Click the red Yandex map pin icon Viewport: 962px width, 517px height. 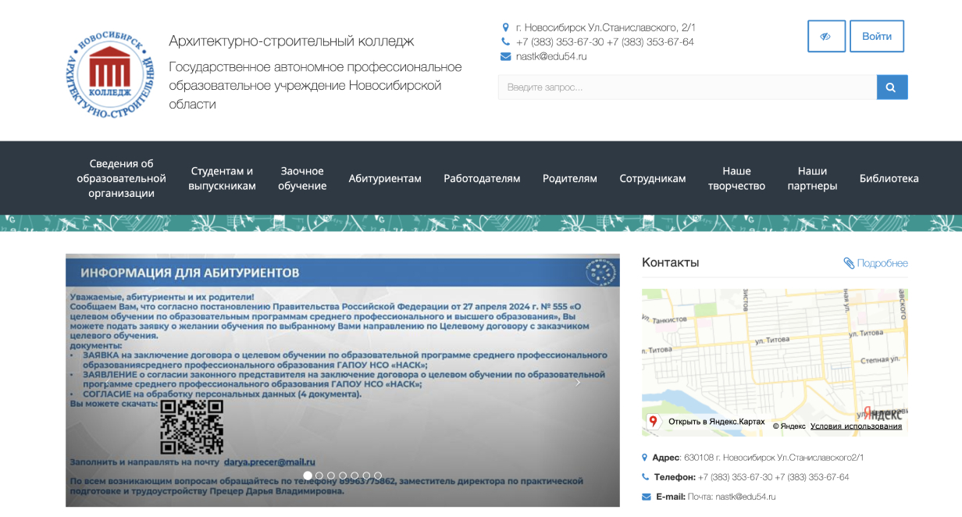(x=654, y=422)
